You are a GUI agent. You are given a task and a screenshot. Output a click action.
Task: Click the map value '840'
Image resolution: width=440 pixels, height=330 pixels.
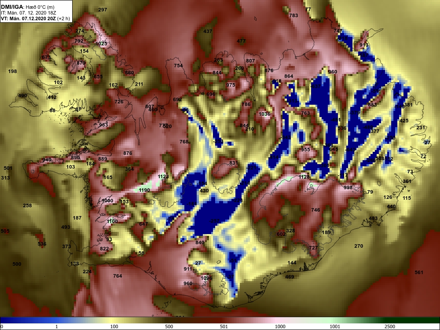coord(200,242)
